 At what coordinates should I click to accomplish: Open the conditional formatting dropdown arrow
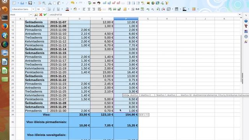(198, 9)
